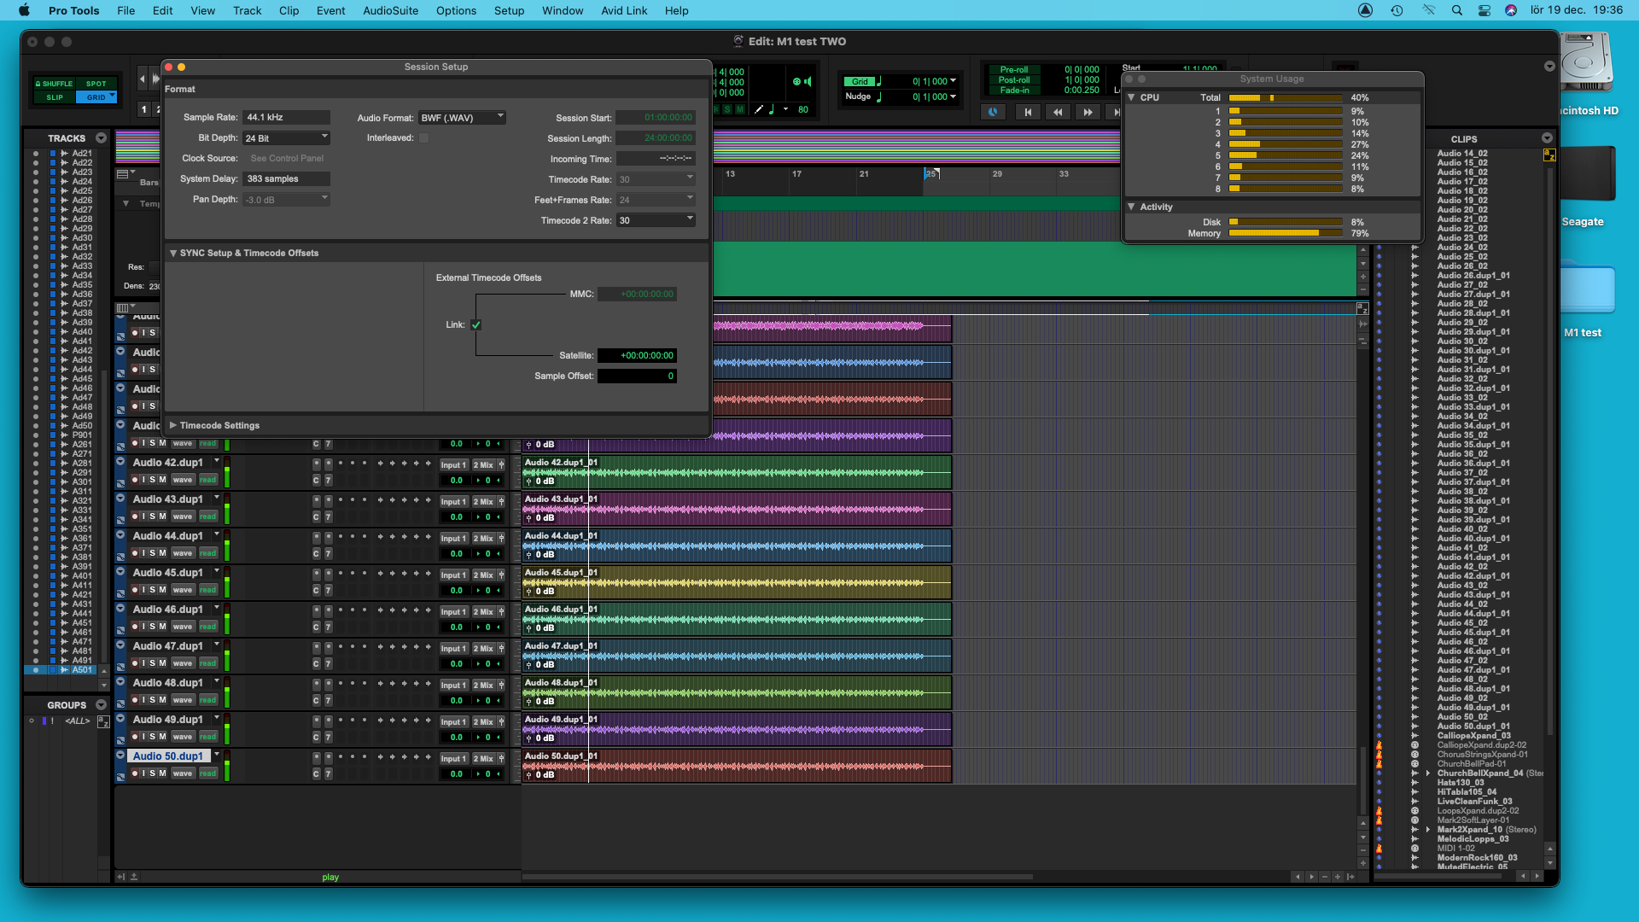The image size is (1639, 922).
Task: Click the Input 1 selector on Audio 44.dup1
Action: (453, 539)
